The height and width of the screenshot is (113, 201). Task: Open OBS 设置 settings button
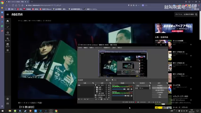(160, 95)
